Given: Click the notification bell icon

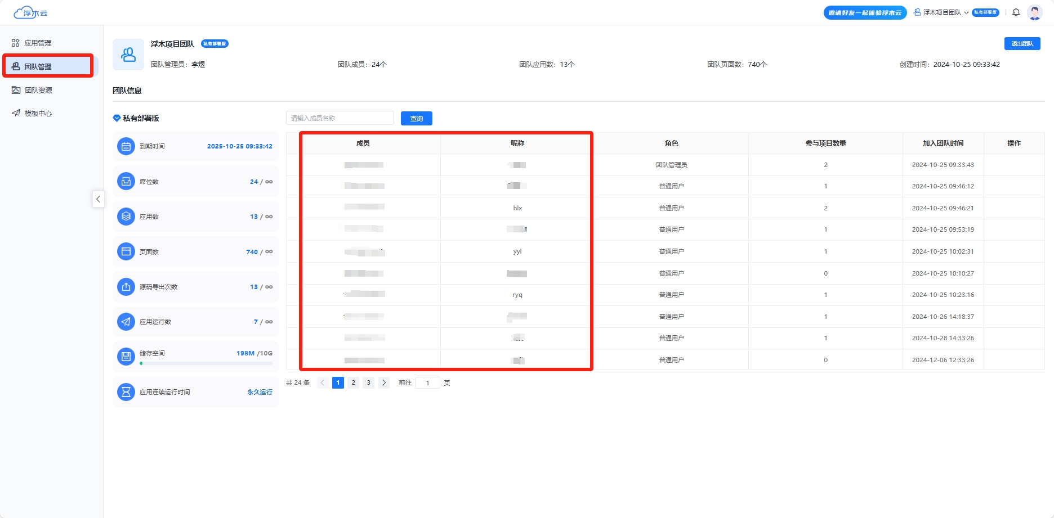Looking at the screenshot, I should 1016,12.
